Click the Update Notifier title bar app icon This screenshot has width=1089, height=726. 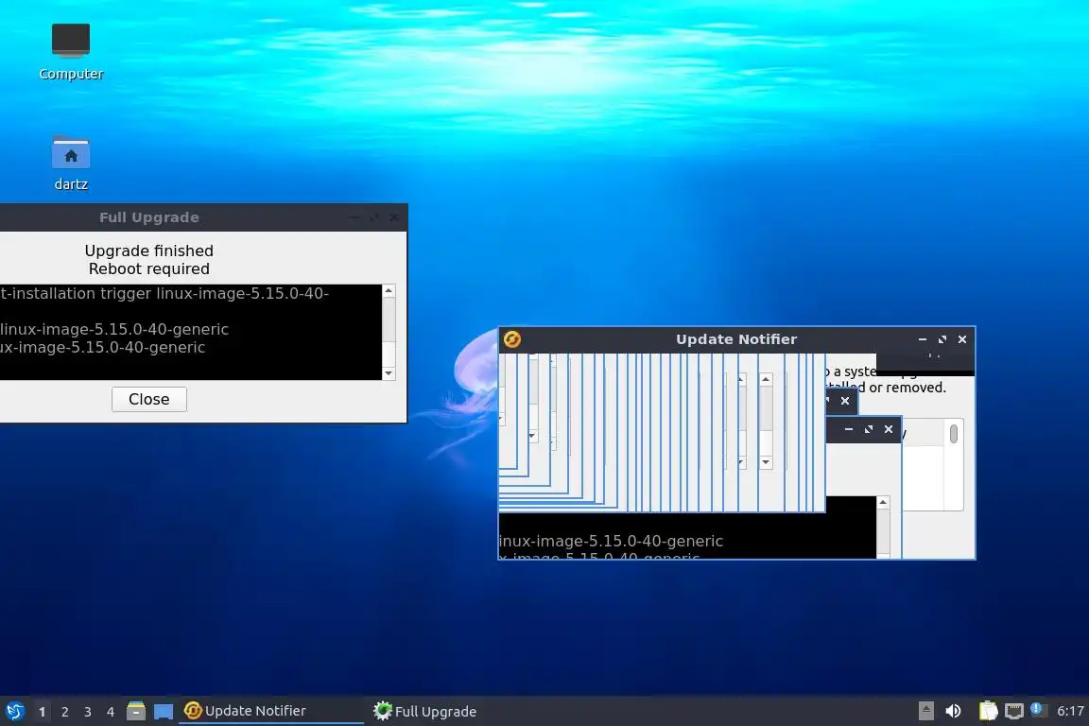pyautogui.click(x=511, y=339)
